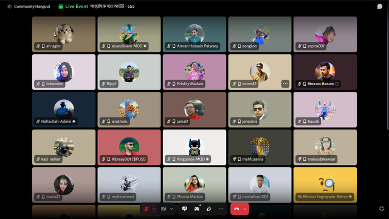Focus Kingporos-MOD's Batman tile
The image size is (389, 219).
[194, 147]
